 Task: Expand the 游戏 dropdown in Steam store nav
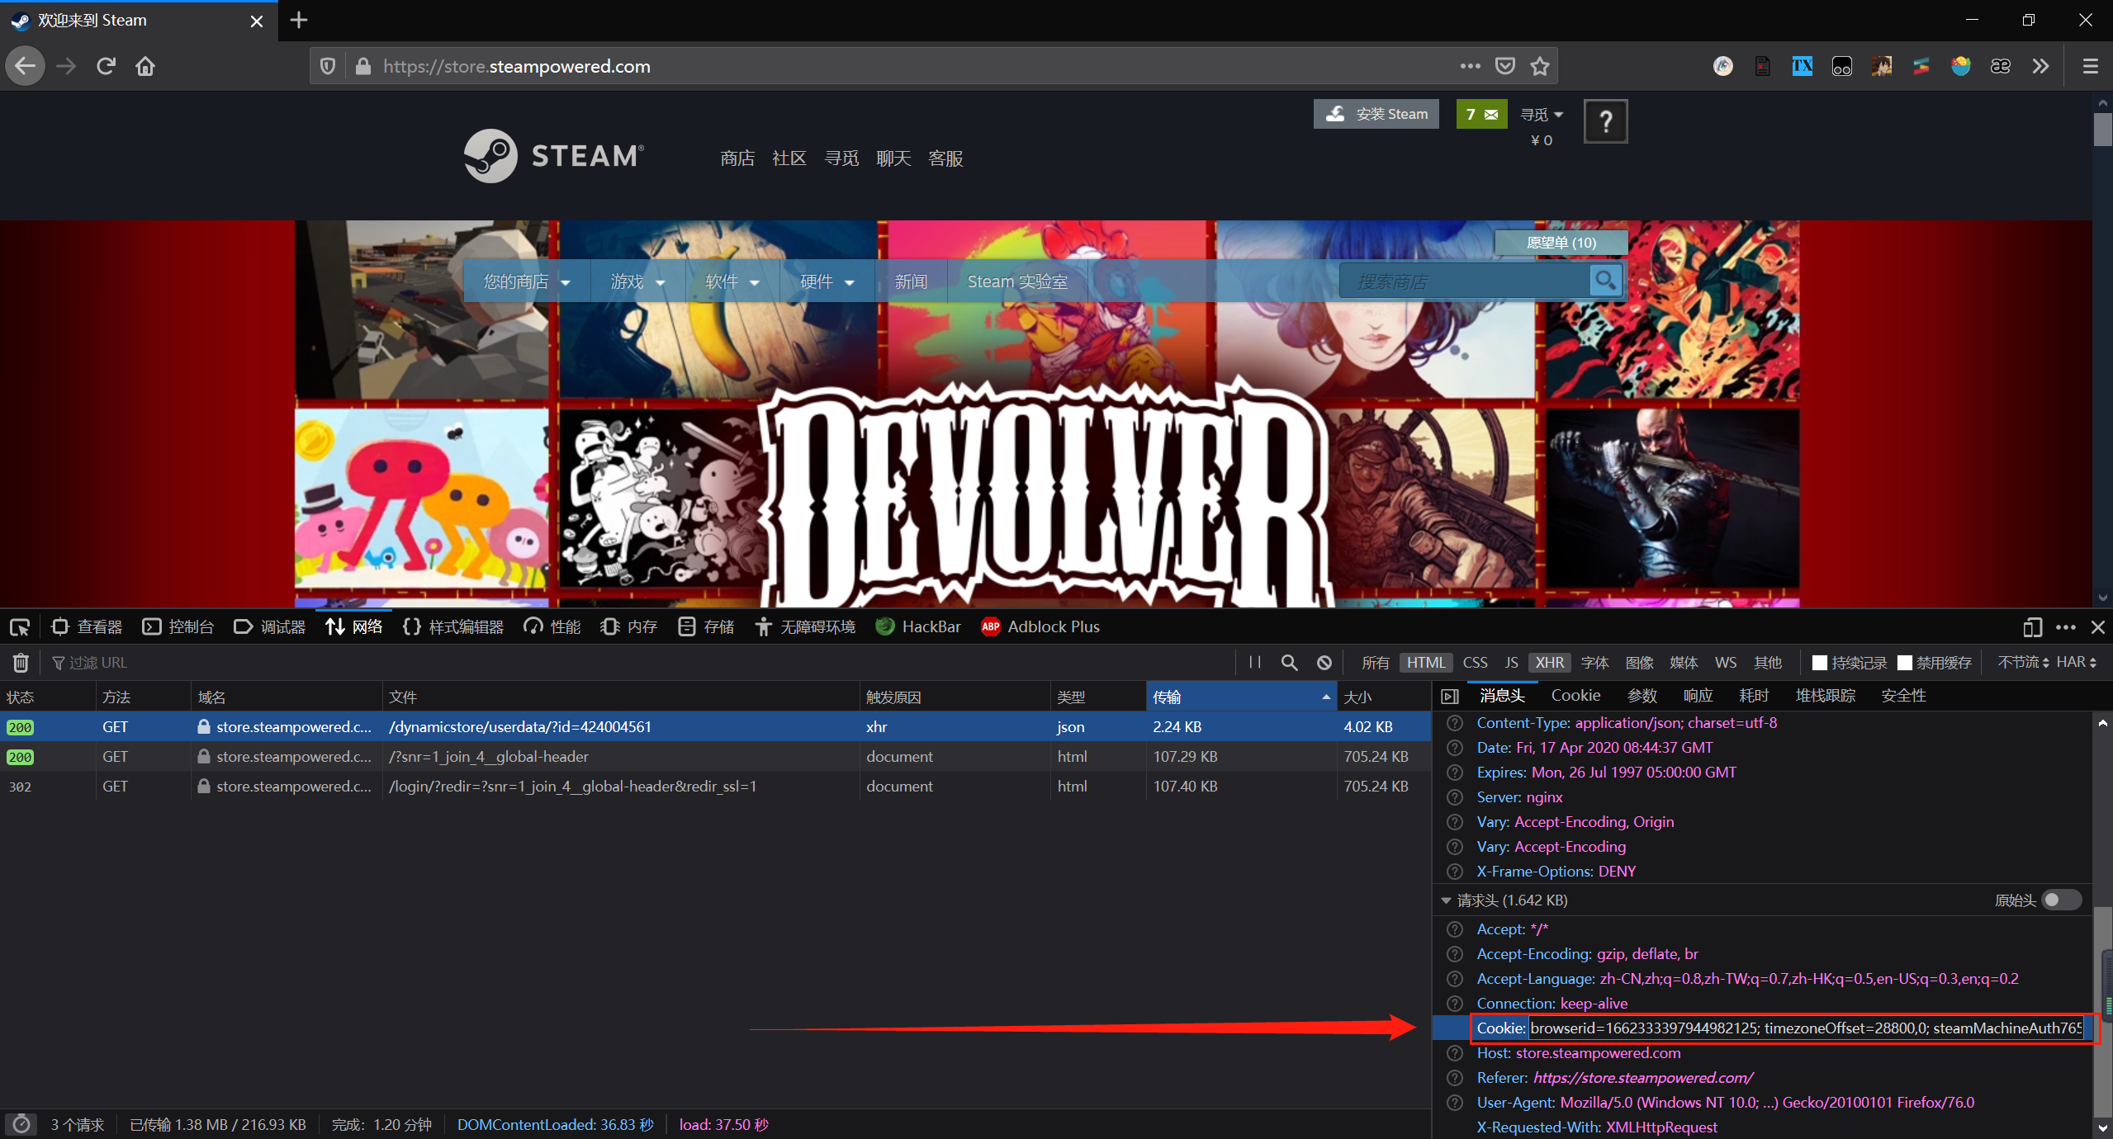(637, 281)
